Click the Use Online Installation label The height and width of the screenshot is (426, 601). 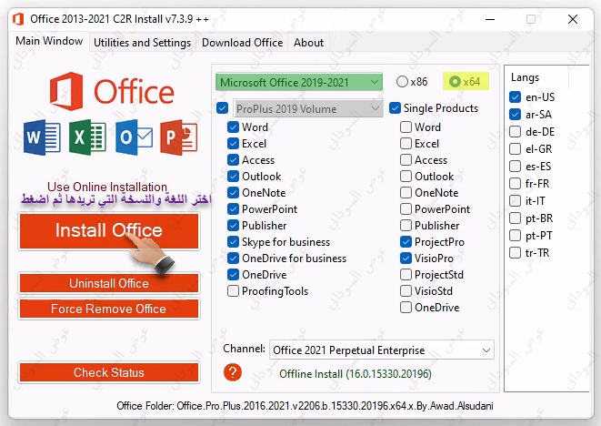click(x=107, y=187)
